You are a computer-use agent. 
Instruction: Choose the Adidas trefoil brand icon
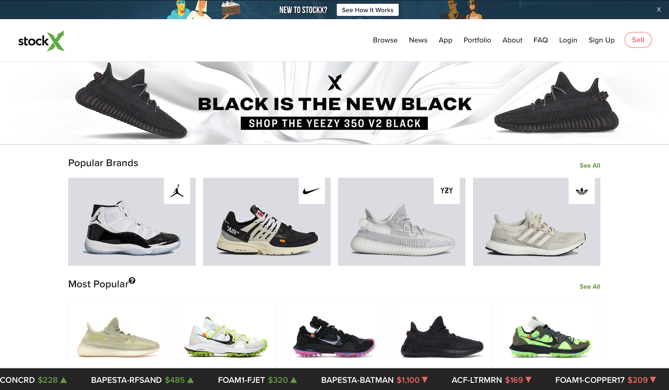tap(582, 191)
